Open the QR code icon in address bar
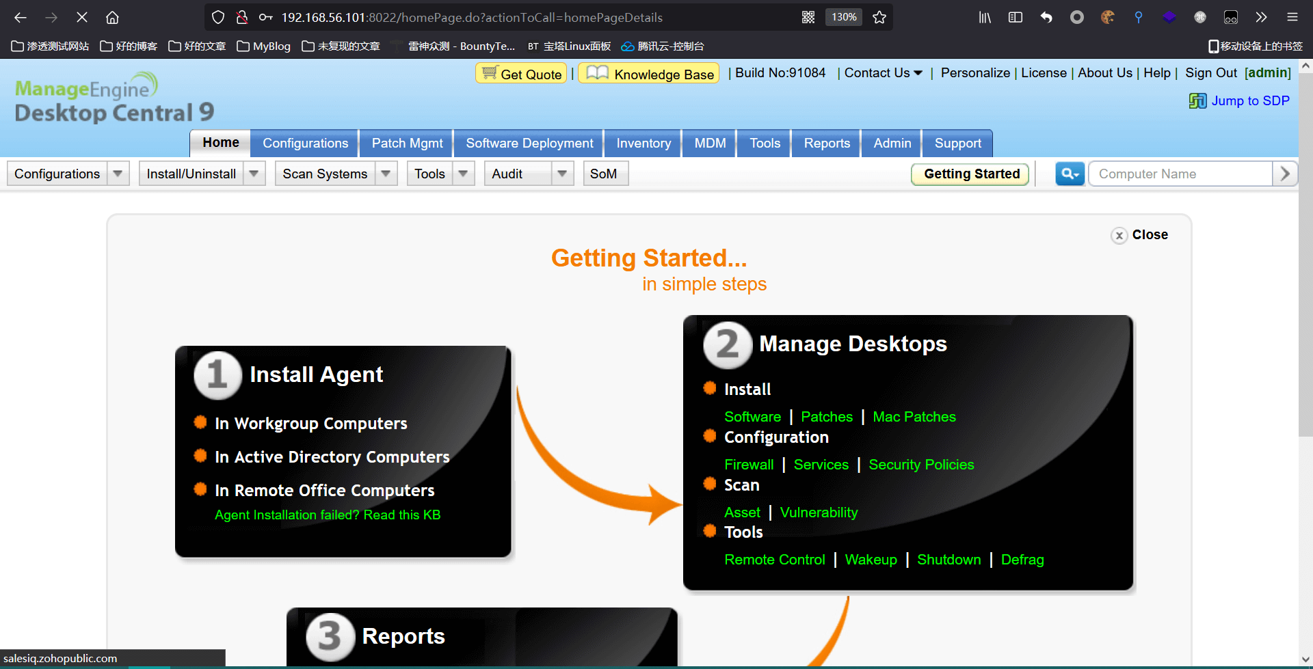The image size is (1313, 669). click(808, 17)
